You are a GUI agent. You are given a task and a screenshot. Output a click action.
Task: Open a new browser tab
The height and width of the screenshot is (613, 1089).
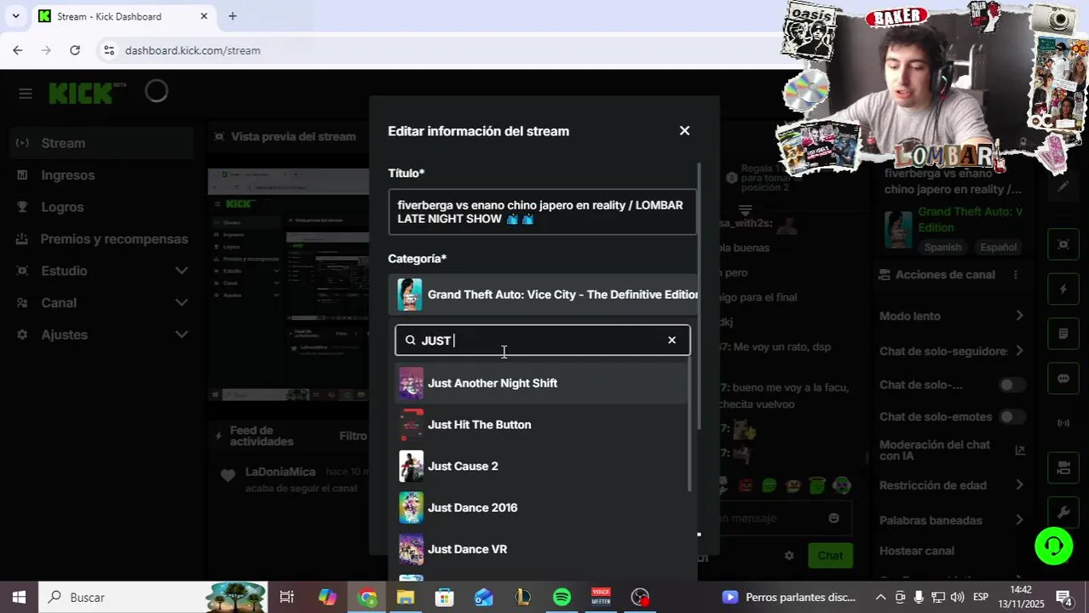pyautogui.click(x=233, y=16)
